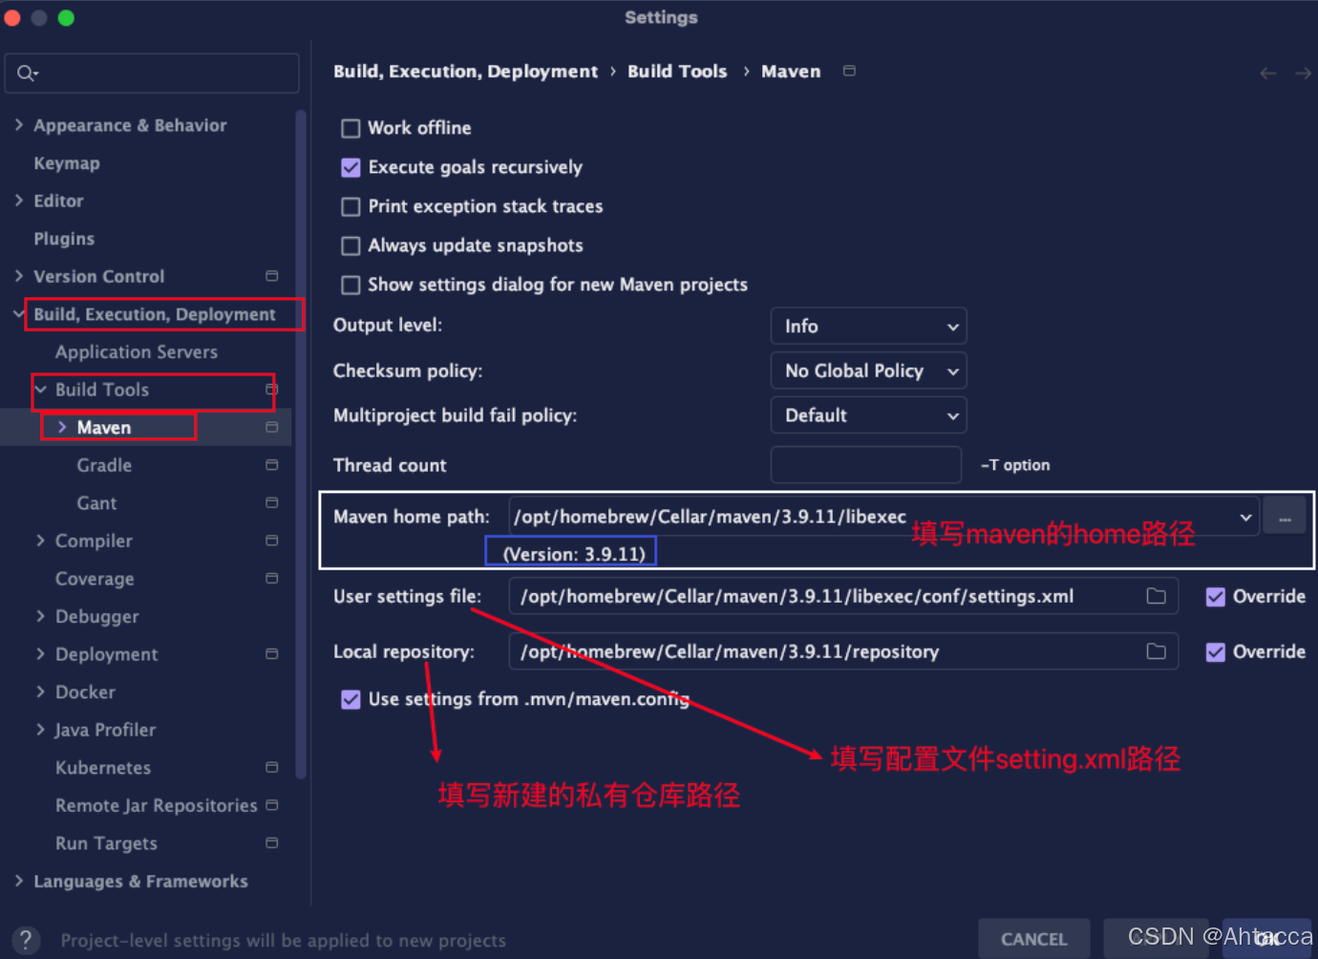The height and width of the screenshot is (959, 1318).
Task: Open the Maven home path dropdown arrow
Action: tap(1245, 517)
